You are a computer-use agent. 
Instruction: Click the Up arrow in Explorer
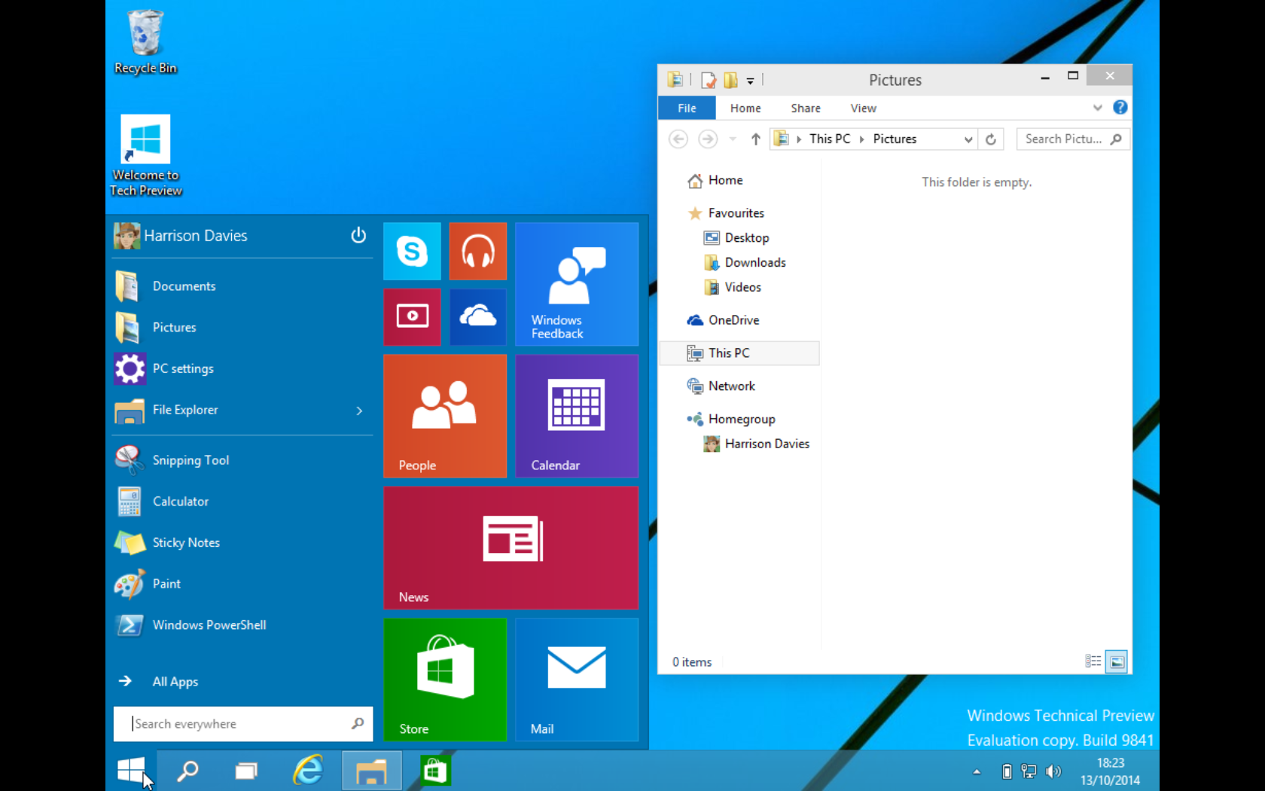[x=756, y=139]
